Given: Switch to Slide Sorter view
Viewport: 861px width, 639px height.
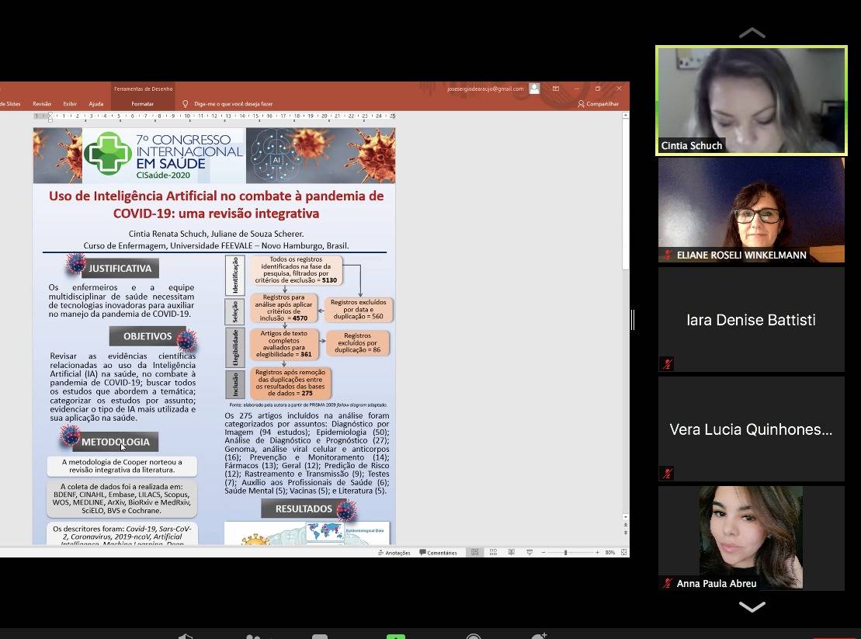Looking at the screenshot, I should [x=493, y=553].
